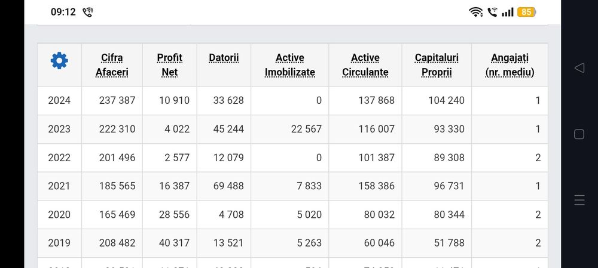This screenshot has height=268, width=598.
Task: Open Android recent apps menu icon
Action: tap(579, 200)
